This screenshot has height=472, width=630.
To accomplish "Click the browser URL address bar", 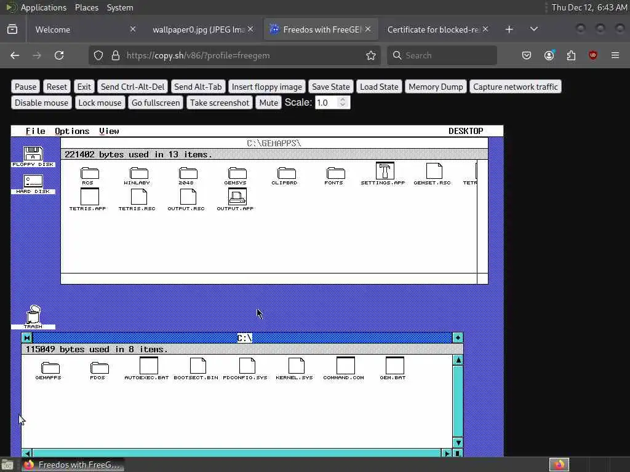I will point(234,55).
